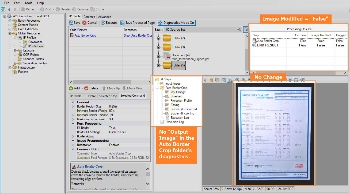The image size is (350, 194).
Task: Select the Scanner Profiles tree item
Action: (x=33, y=59)
